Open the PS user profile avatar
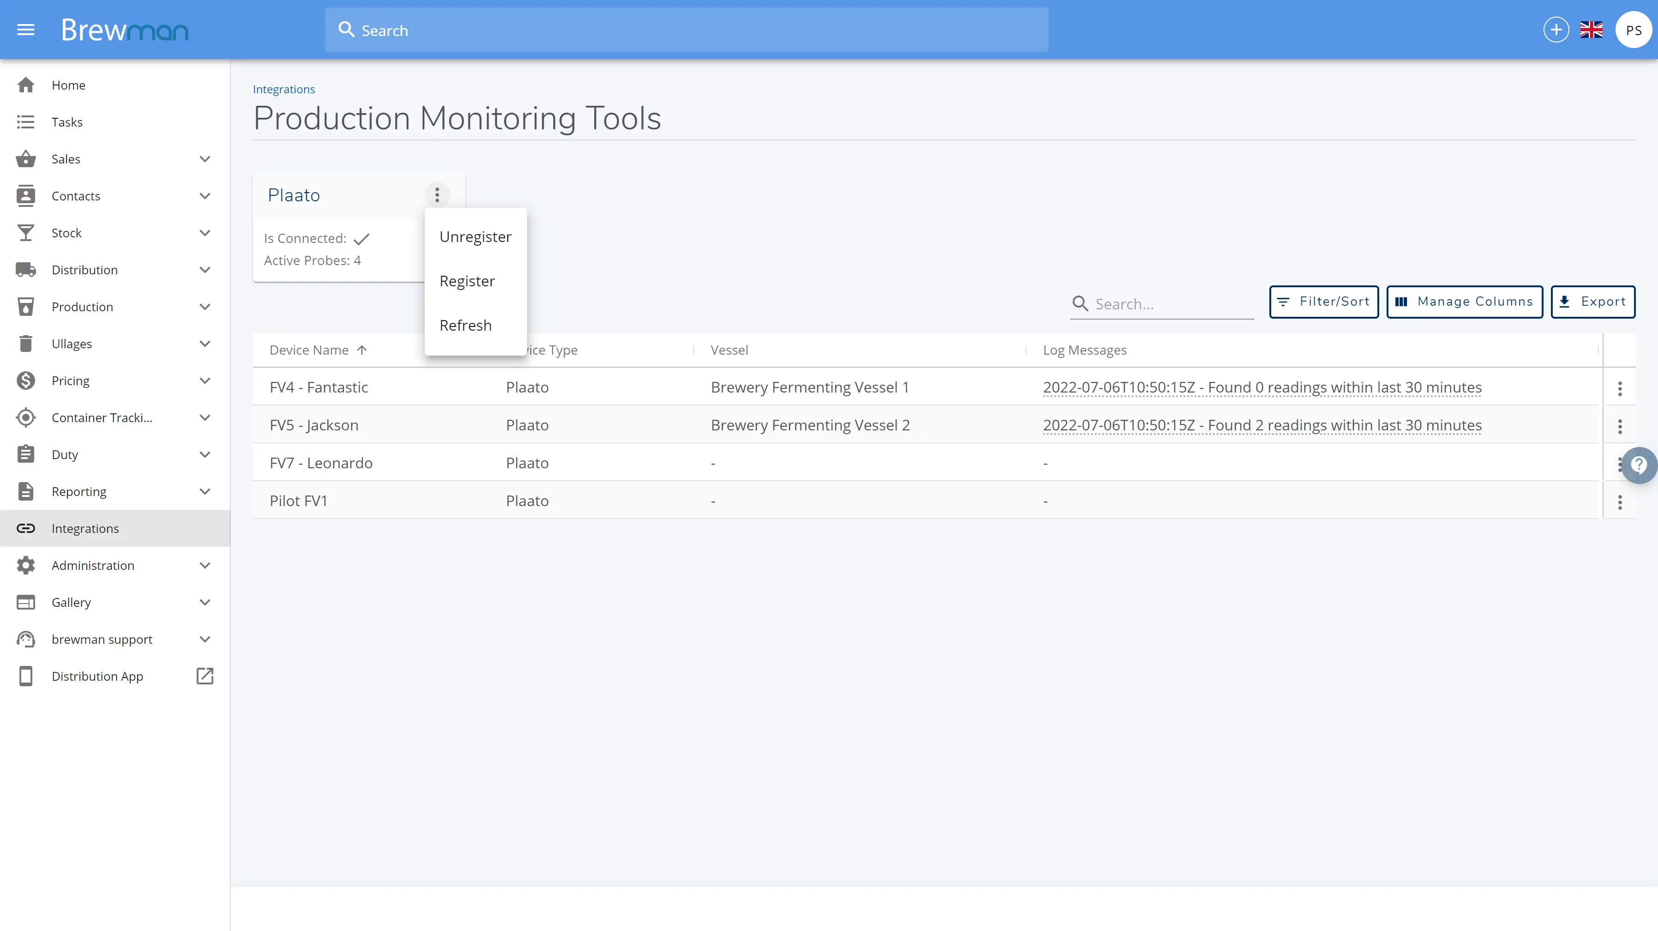 tap(1634, 30)
